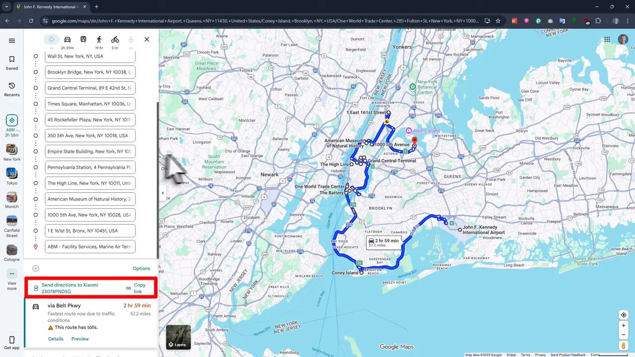Open Recents in the sidebar
The image size is (635, 357).
11,89
